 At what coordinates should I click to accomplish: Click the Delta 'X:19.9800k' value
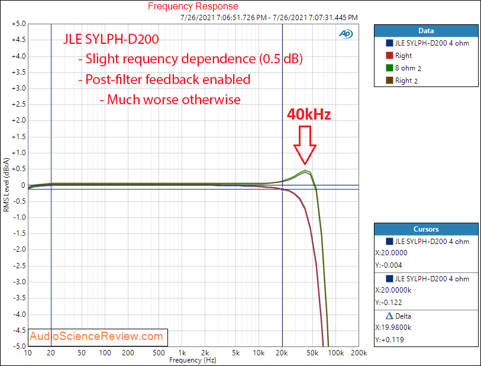click(393, 328)
